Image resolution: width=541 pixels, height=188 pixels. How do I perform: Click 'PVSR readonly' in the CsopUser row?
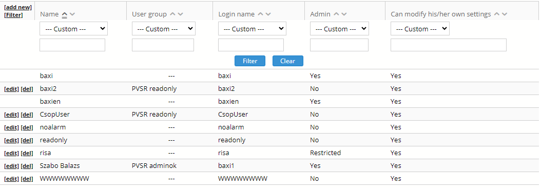154,115
